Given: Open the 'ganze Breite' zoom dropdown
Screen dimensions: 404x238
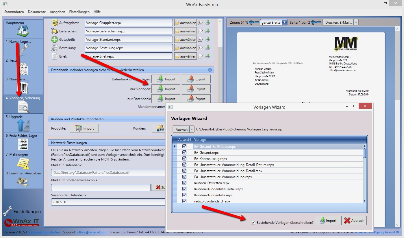Looking at the screenshot, I should click(285, 22).
